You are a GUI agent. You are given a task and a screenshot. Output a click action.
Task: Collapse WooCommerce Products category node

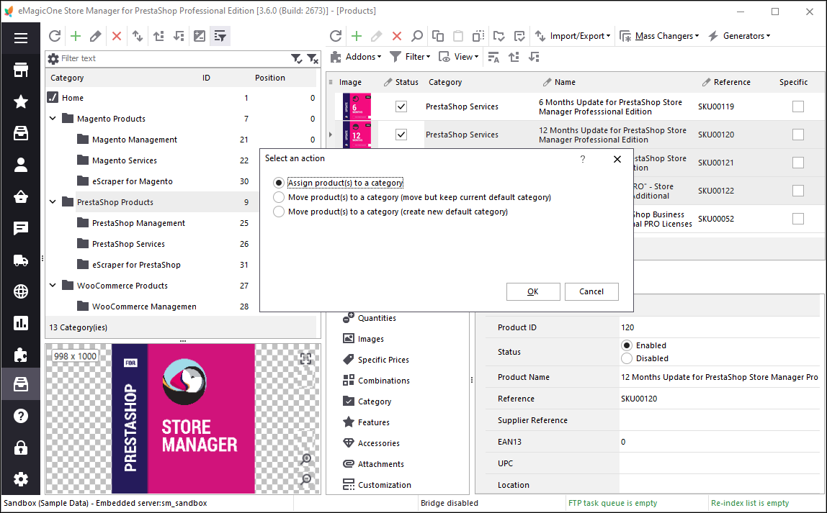[53, 286]
